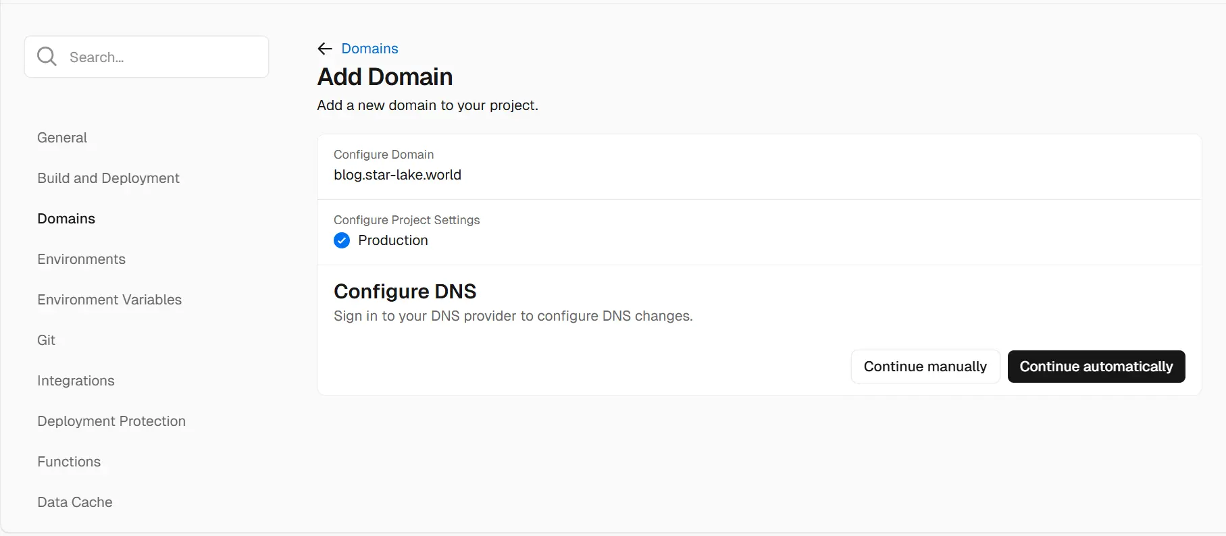Image resolution: width=1226 pixels, height=536 pixels.
Task: Go to Integrations page
Action: coord(76,381)
